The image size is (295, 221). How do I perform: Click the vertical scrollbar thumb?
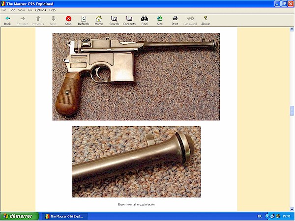(x=292, y=111)
